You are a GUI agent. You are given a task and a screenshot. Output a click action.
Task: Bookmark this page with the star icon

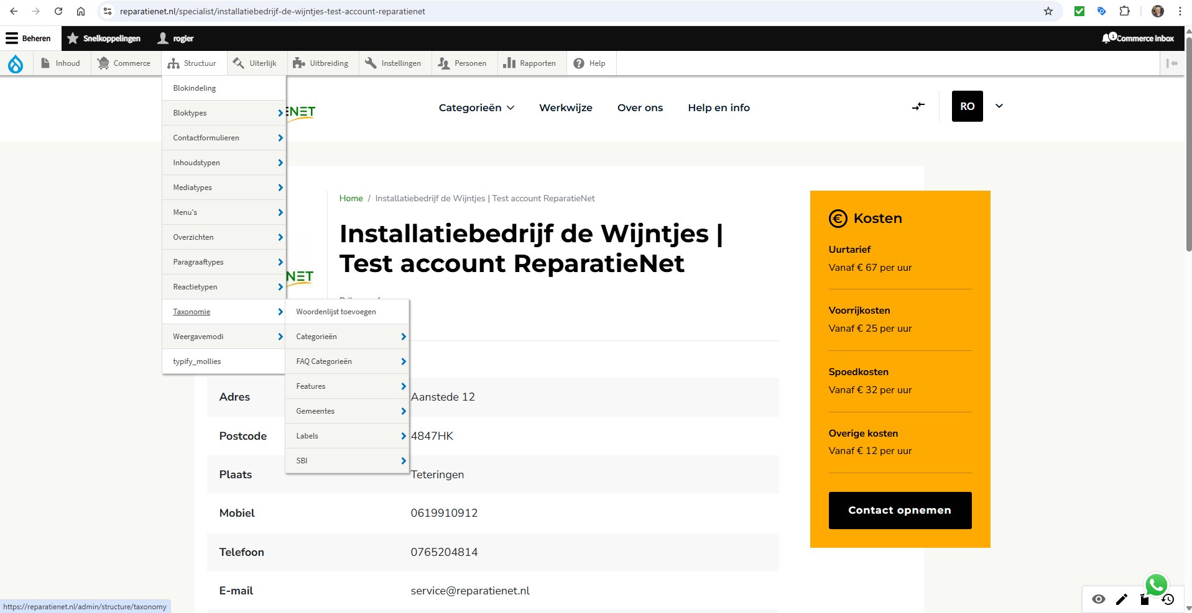pos(1048,11)
